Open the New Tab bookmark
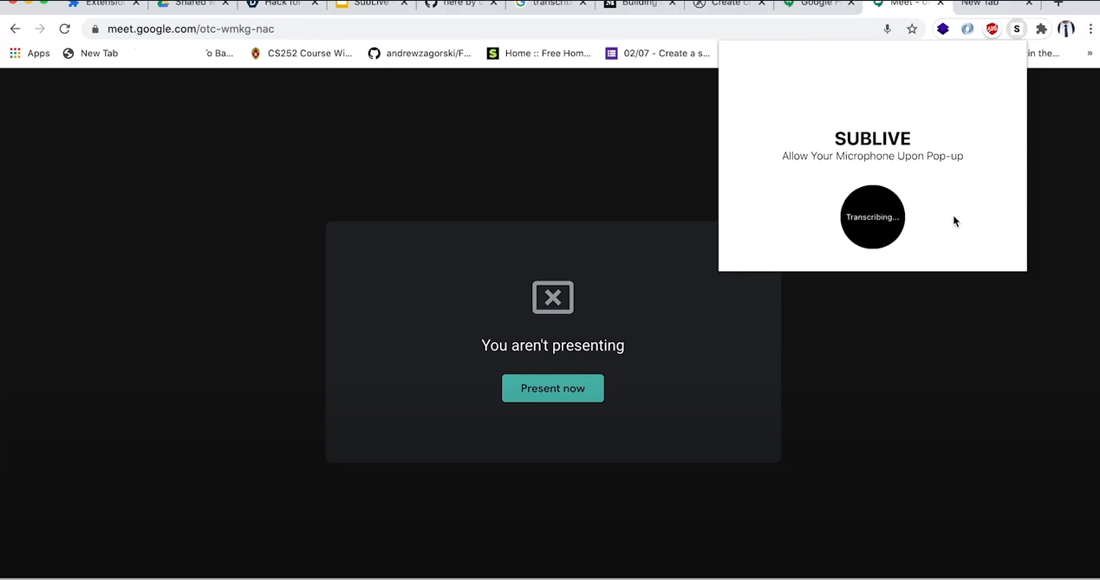 coord(90,54)
